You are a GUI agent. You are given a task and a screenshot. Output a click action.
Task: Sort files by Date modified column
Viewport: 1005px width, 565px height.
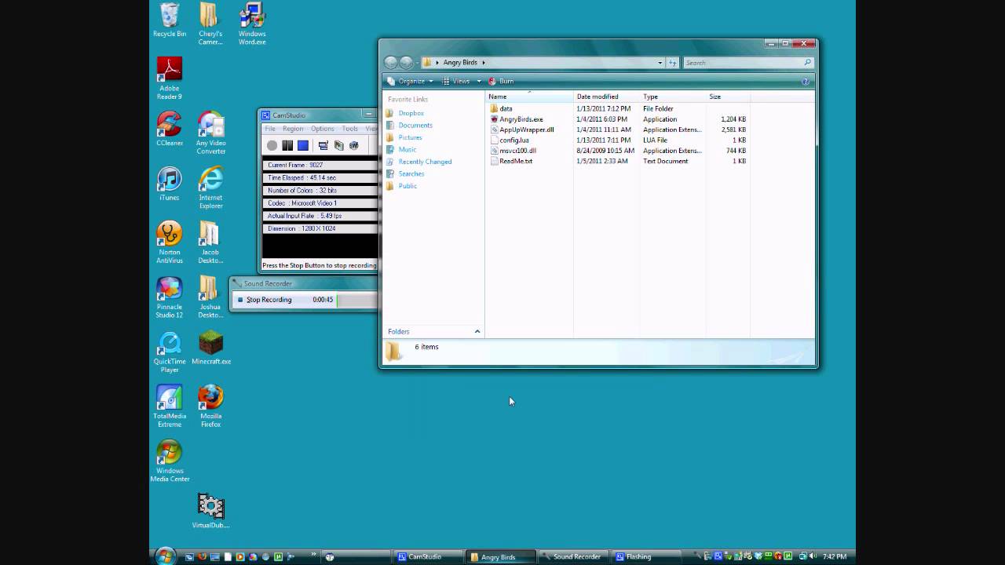607,97
